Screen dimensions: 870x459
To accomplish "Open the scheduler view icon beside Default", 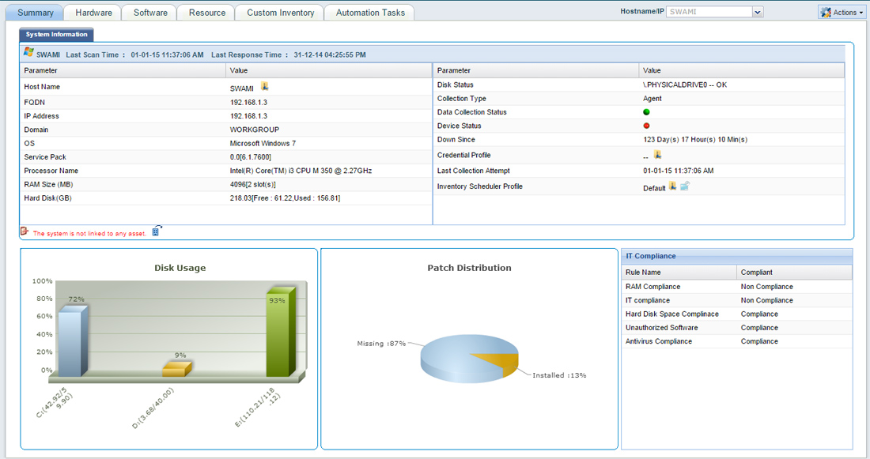I will [x=685, y=186].
